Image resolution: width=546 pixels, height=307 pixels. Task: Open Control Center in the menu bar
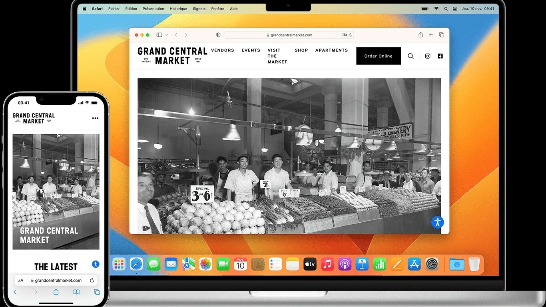click(x=455, y=8)
